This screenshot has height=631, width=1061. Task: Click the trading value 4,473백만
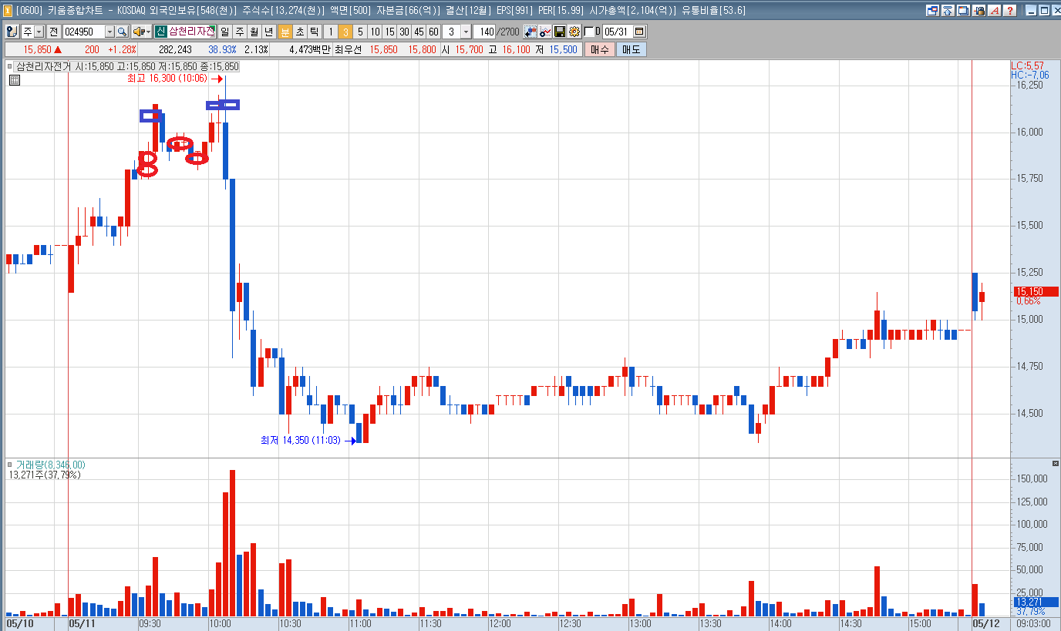(309, 49)
